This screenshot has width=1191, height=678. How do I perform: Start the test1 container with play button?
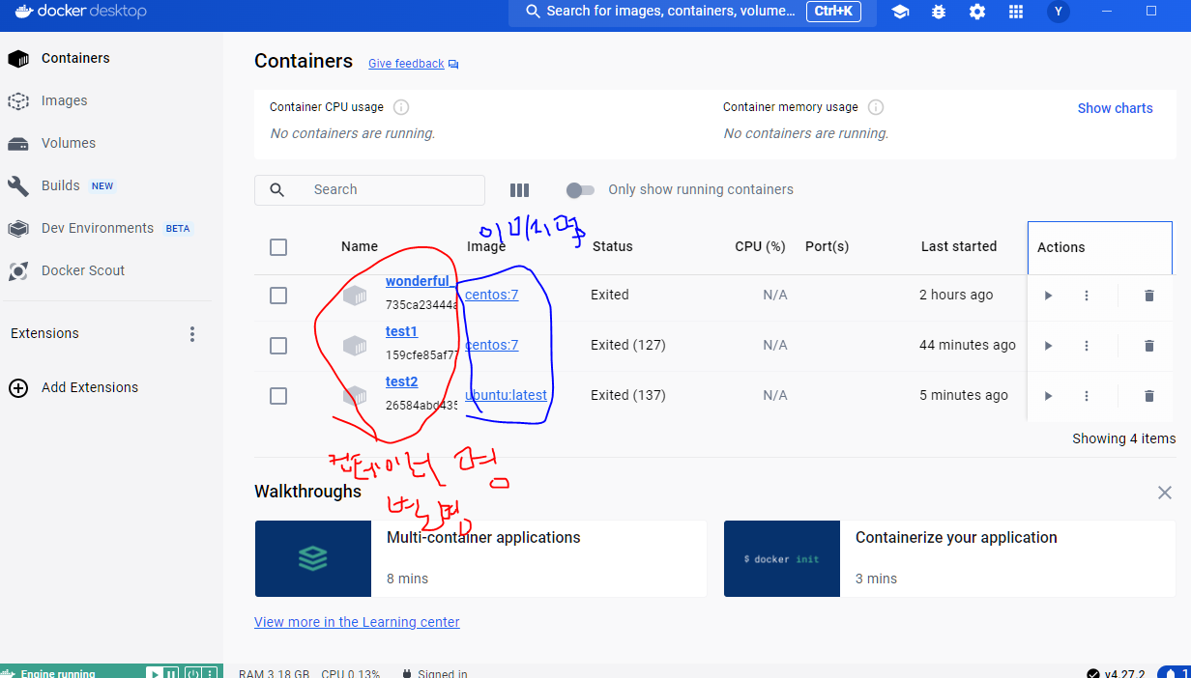(x=1048, y=346)
